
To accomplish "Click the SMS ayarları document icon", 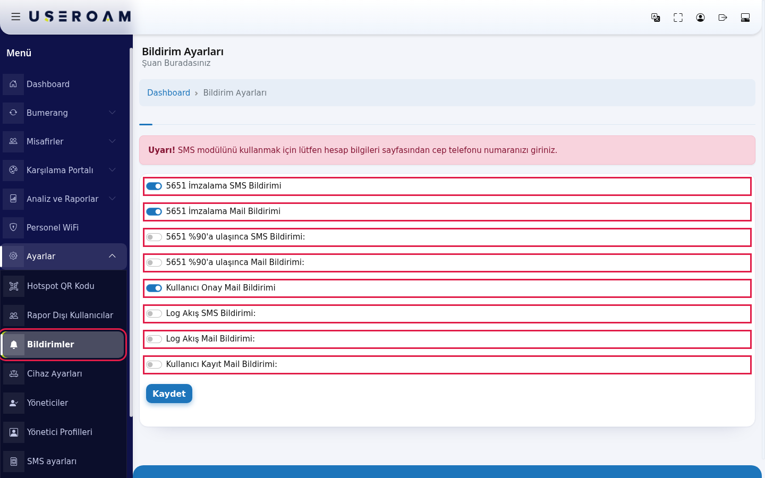I will [14, 462].
